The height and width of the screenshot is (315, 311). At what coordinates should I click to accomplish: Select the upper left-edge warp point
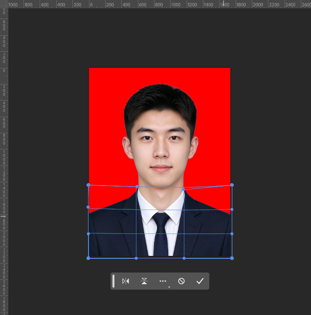(88, 207)
